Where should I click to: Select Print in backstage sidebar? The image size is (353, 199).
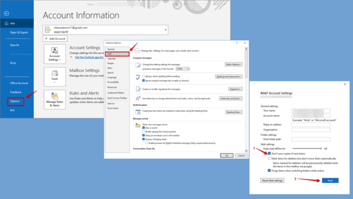point(13,63)
